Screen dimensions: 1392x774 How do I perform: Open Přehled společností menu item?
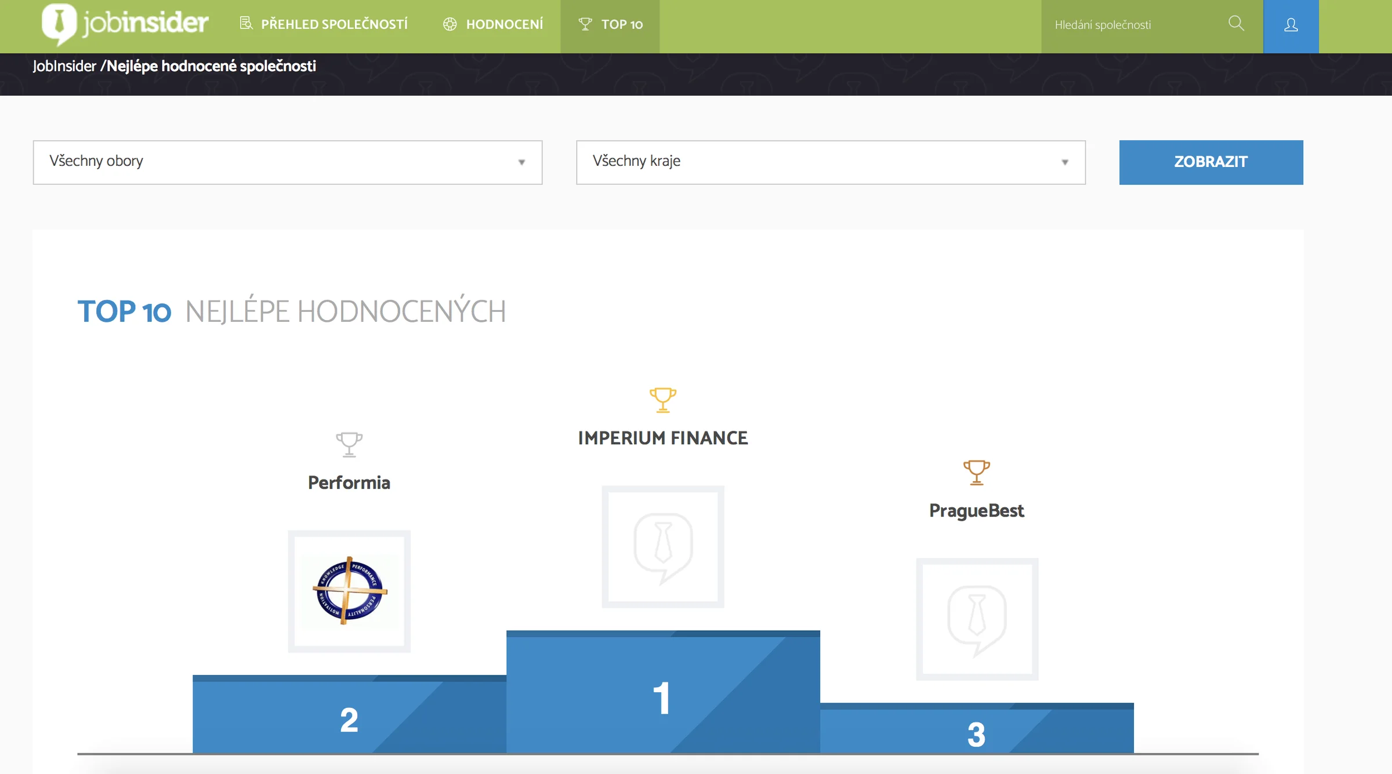(x=324, y=24)
